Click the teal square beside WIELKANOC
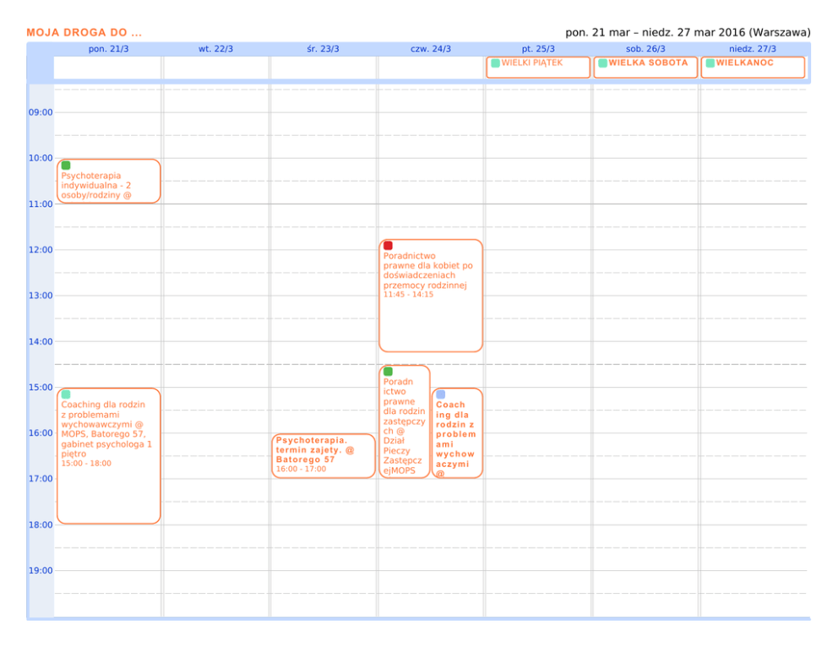This screenshot has height=647, width=838. pyautogui.click(x=710, y=63)
